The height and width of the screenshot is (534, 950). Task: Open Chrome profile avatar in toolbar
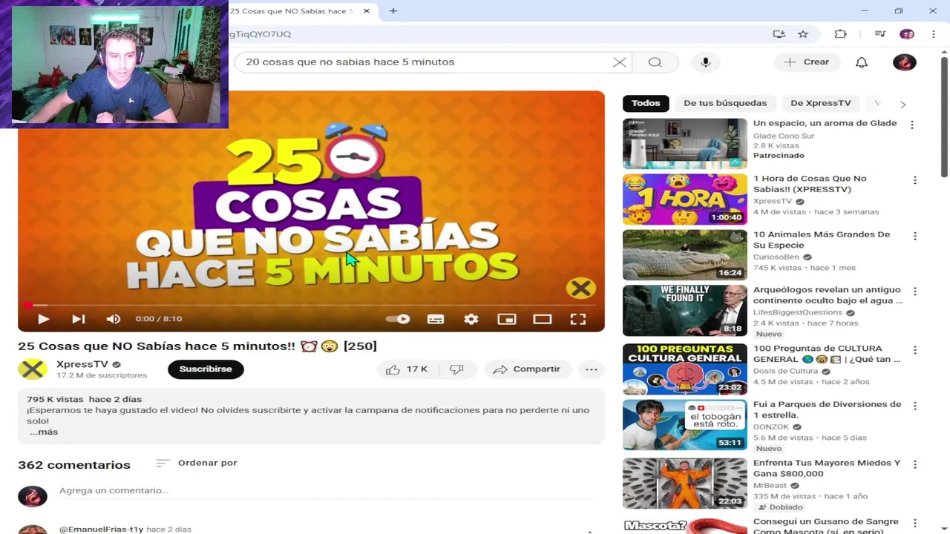tap(906, 34)
